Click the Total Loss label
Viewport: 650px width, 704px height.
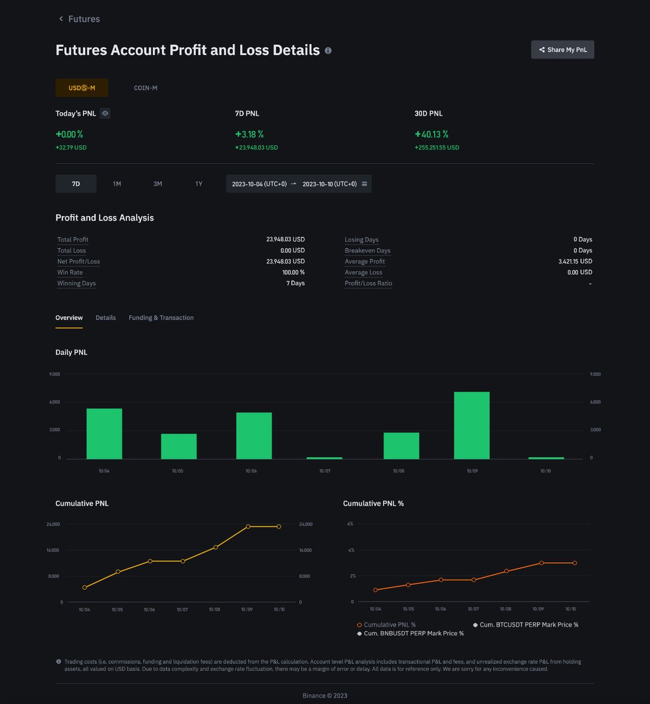pos(72,251)
